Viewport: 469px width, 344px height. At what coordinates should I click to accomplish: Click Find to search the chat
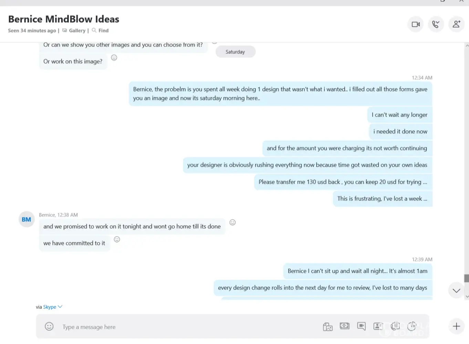point(103,31)
